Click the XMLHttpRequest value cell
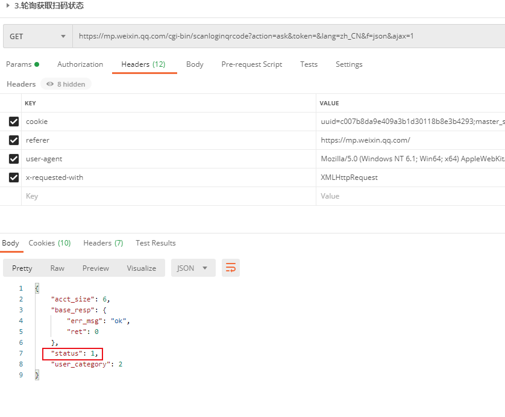The width and height of the screenshot is (505, 417). point(410,178)
